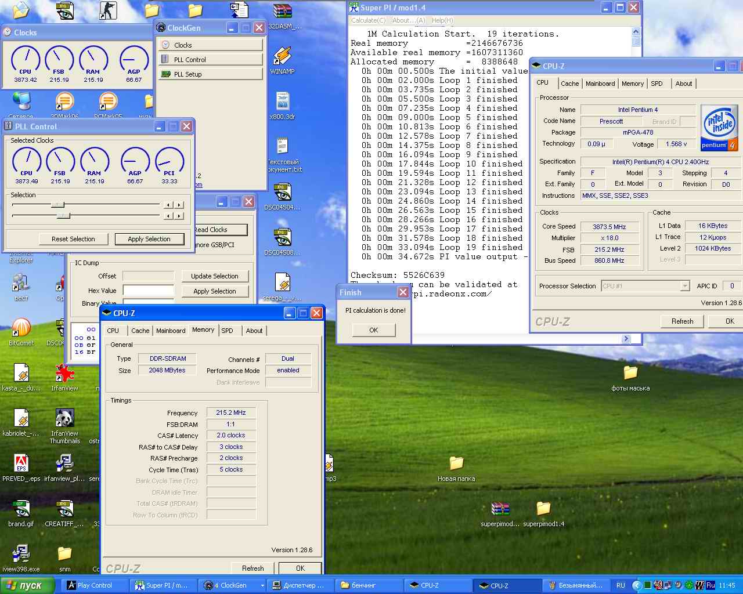Expand the ClockGen taskbar group arrow
Screen dimensions: 743x594
(x=262, y=586)
